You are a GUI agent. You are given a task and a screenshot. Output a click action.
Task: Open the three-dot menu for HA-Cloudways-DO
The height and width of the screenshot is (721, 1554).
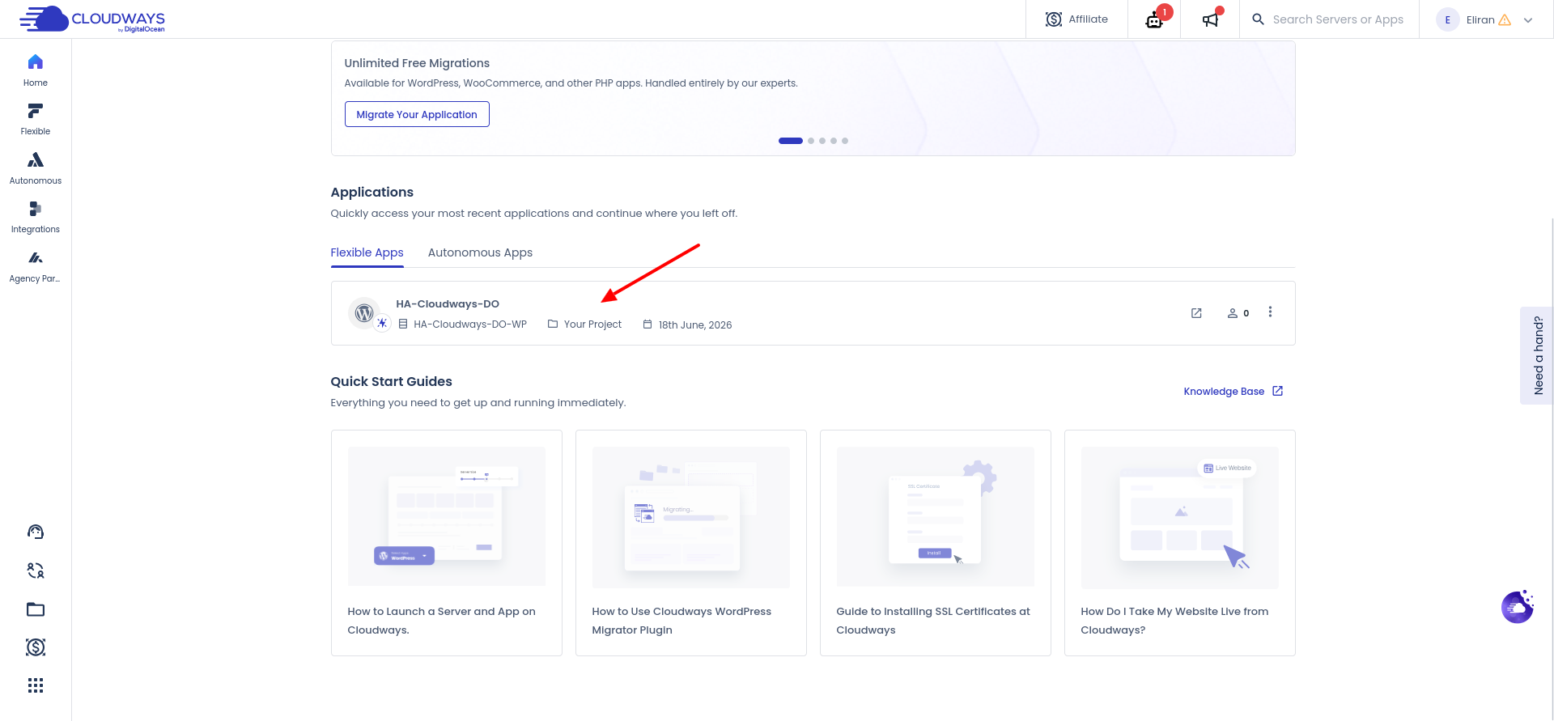coord(1270,312)
